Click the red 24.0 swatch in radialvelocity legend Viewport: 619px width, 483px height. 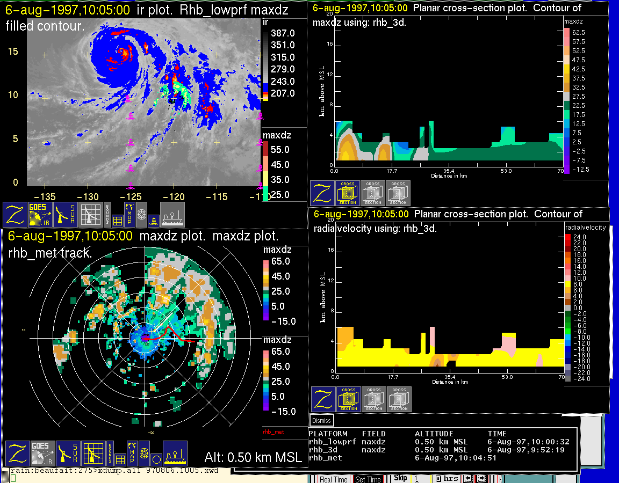pos(568,237)
